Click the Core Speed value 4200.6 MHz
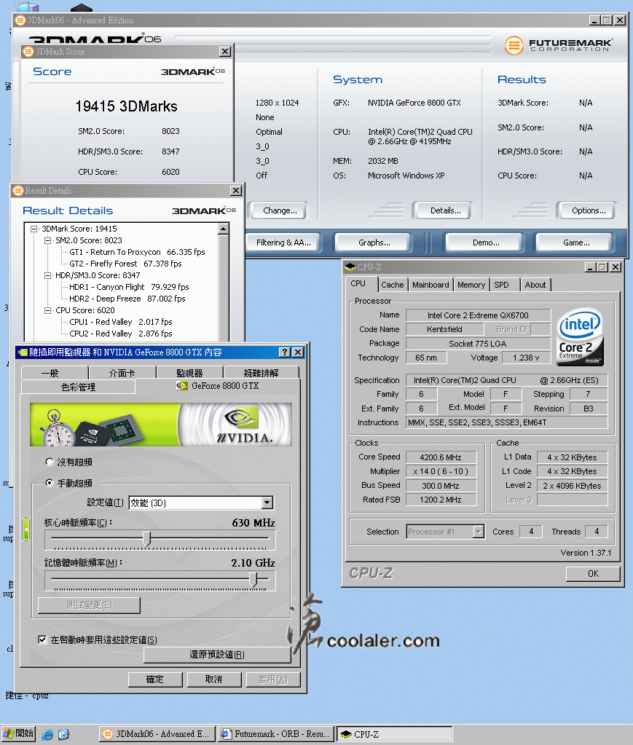Screen dimensions: 633x745 tap(441, 457)
